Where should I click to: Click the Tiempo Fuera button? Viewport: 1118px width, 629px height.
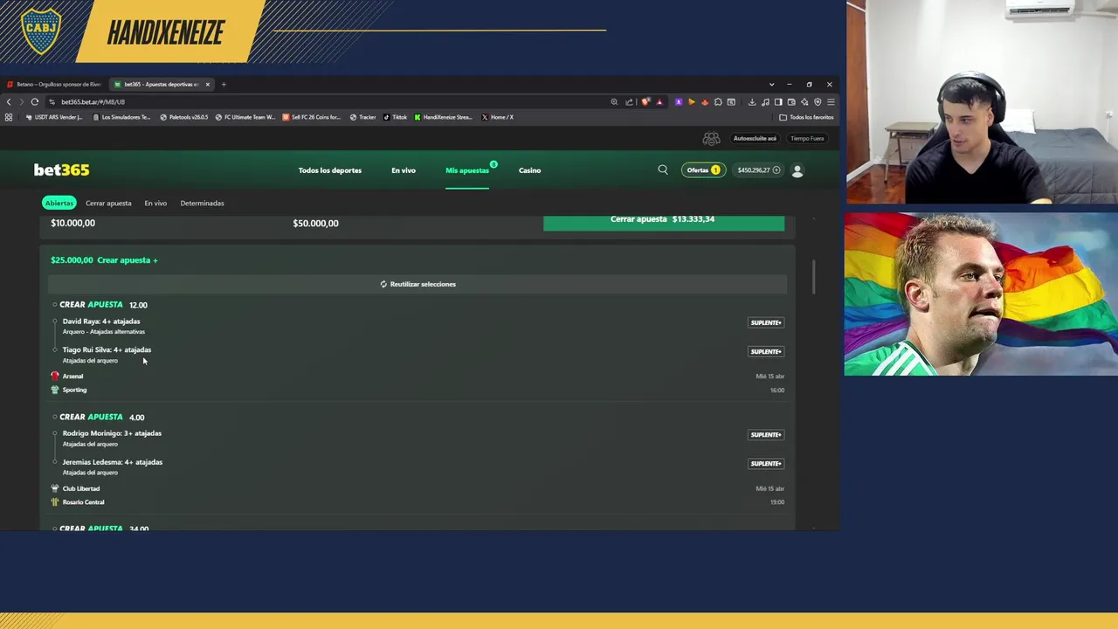click(x=807, y=138)
